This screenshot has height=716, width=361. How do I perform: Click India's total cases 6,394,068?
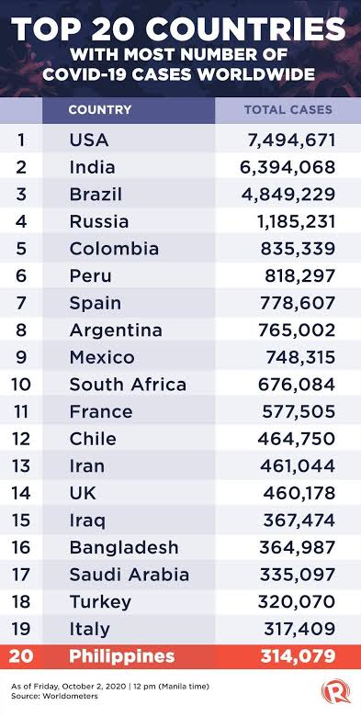[x=288, y=168]
